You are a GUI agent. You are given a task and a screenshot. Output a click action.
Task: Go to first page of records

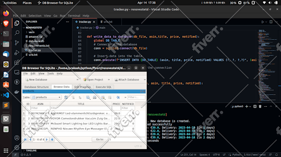(25, 139)
